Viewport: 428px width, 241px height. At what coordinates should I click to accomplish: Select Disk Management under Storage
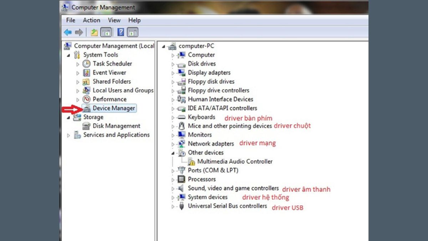click(x=116, y=126)
